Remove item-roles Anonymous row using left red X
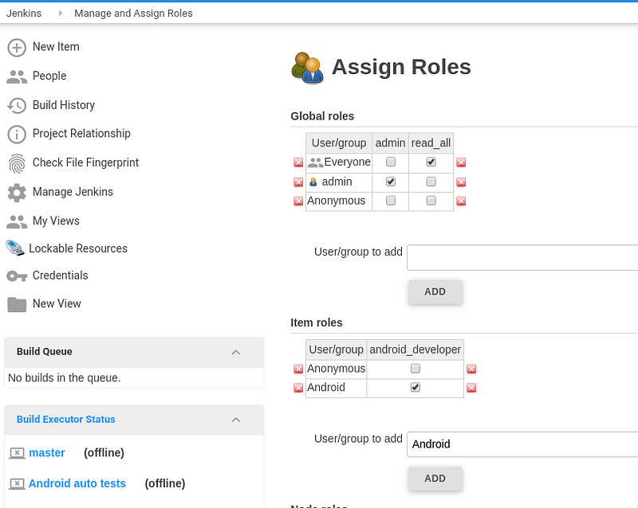The height and width of the screenshot is (508, 638). coord(298,369)
